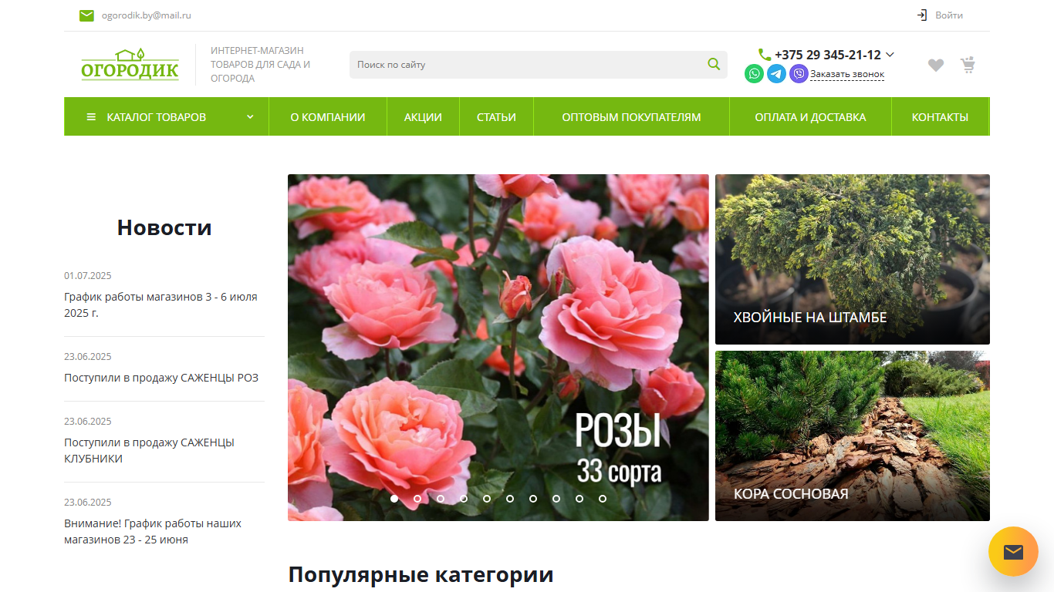The width and height of the screenshot is (1054, 592).
Task: Open news Поступили в продажу САЖЕНЦЫ РОЗ
Action: [x=161, y=378]
